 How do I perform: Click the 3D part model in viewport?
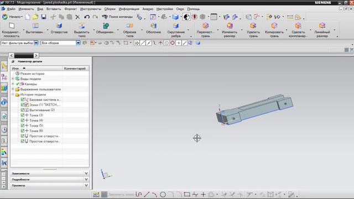pos(255,109)
